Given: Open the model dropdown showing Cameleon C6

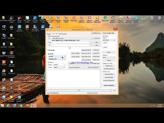Looking at the screenshot, I should [x=57, y=59].
